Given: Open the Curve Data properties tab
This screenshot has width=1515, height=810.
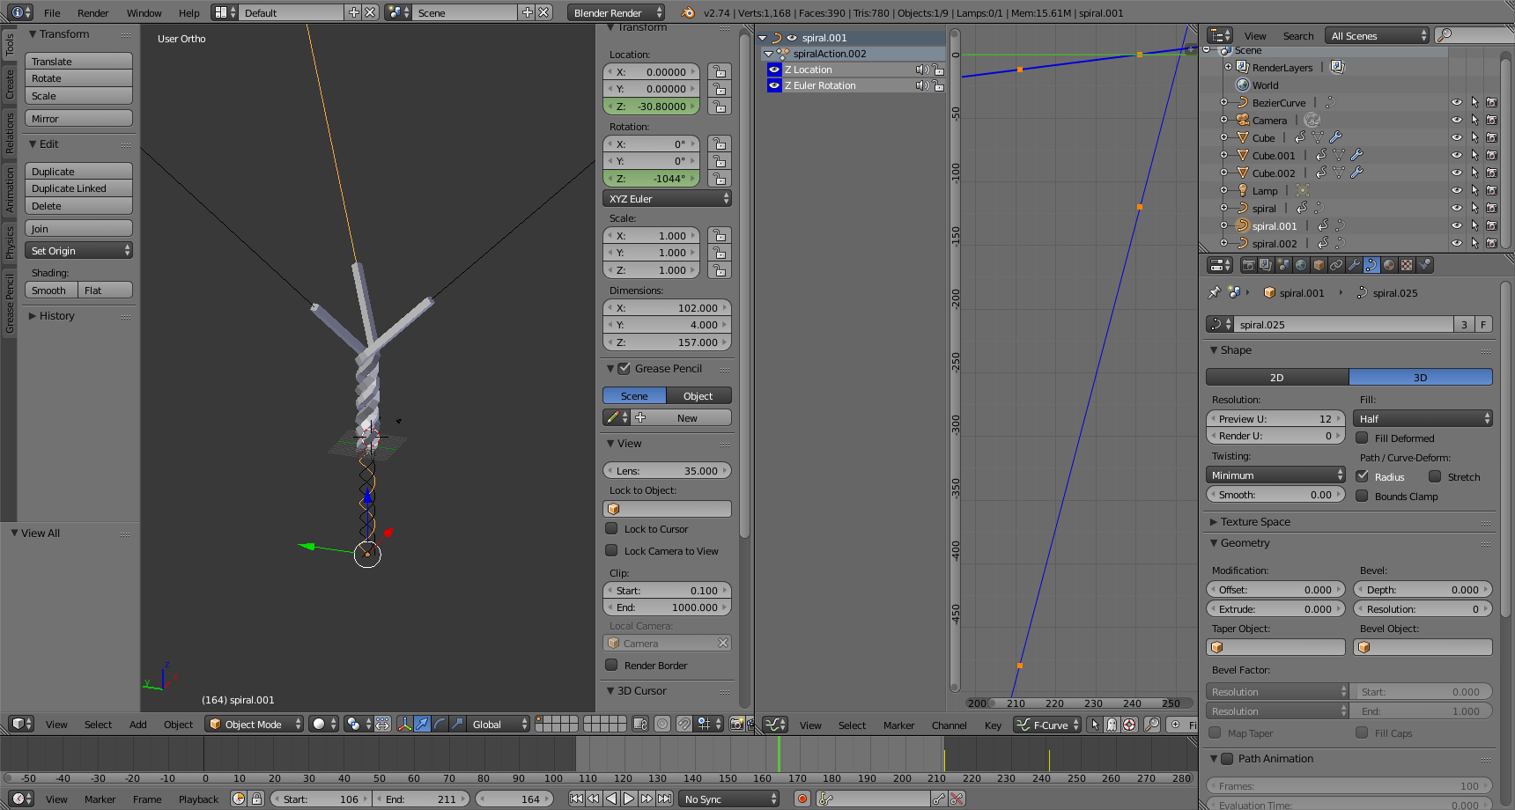Looking at the screenshot, I should coord(1371,265).
